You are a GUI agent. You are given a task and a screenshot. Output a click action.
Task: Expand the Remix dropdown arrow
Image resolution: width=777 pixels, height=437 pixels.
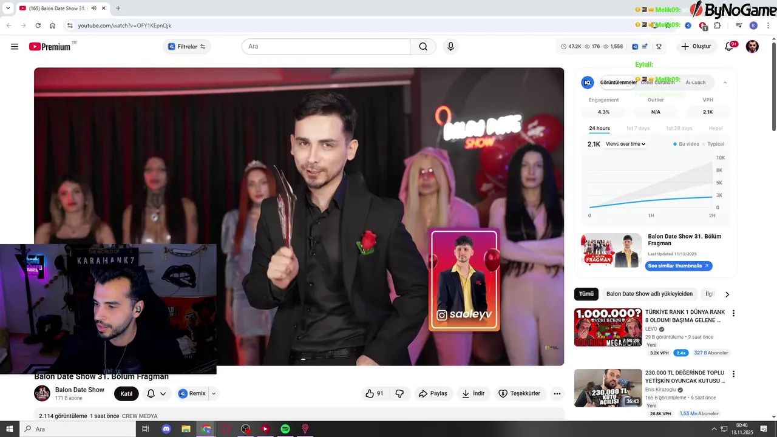[213, 393]
